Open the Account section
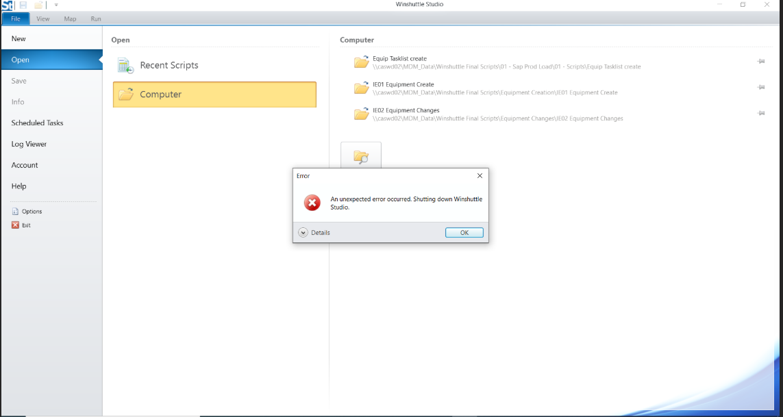Image resolution: width=783 pixels, height=417 pixels. point(52,165)
